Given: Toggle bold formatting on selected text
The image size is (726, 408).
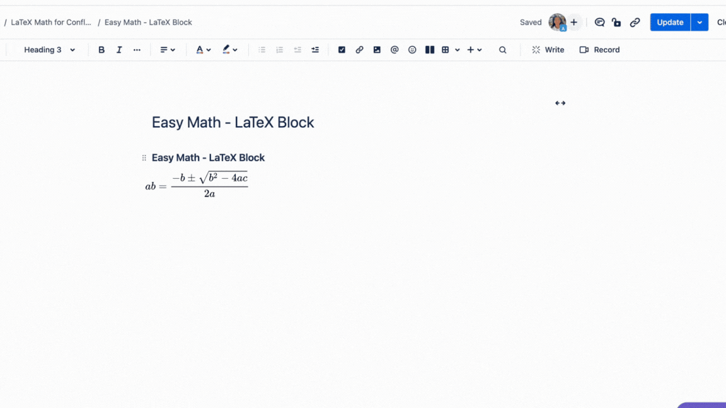Looking at the screenshot, I should [101, 50].
